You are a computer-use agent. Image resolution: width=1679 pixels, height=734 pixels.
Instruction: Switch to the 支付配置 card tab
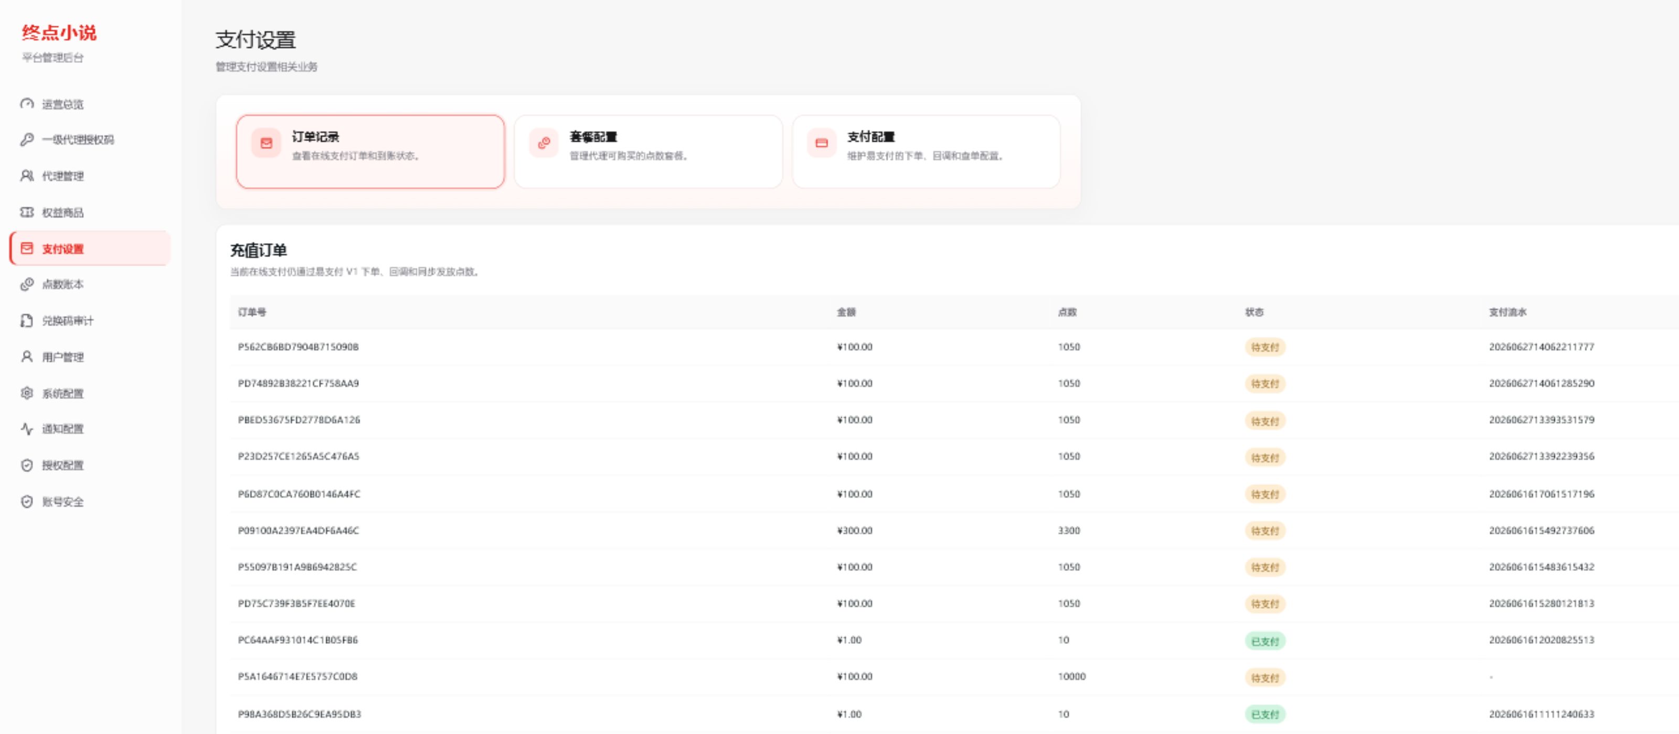point(926,152)
